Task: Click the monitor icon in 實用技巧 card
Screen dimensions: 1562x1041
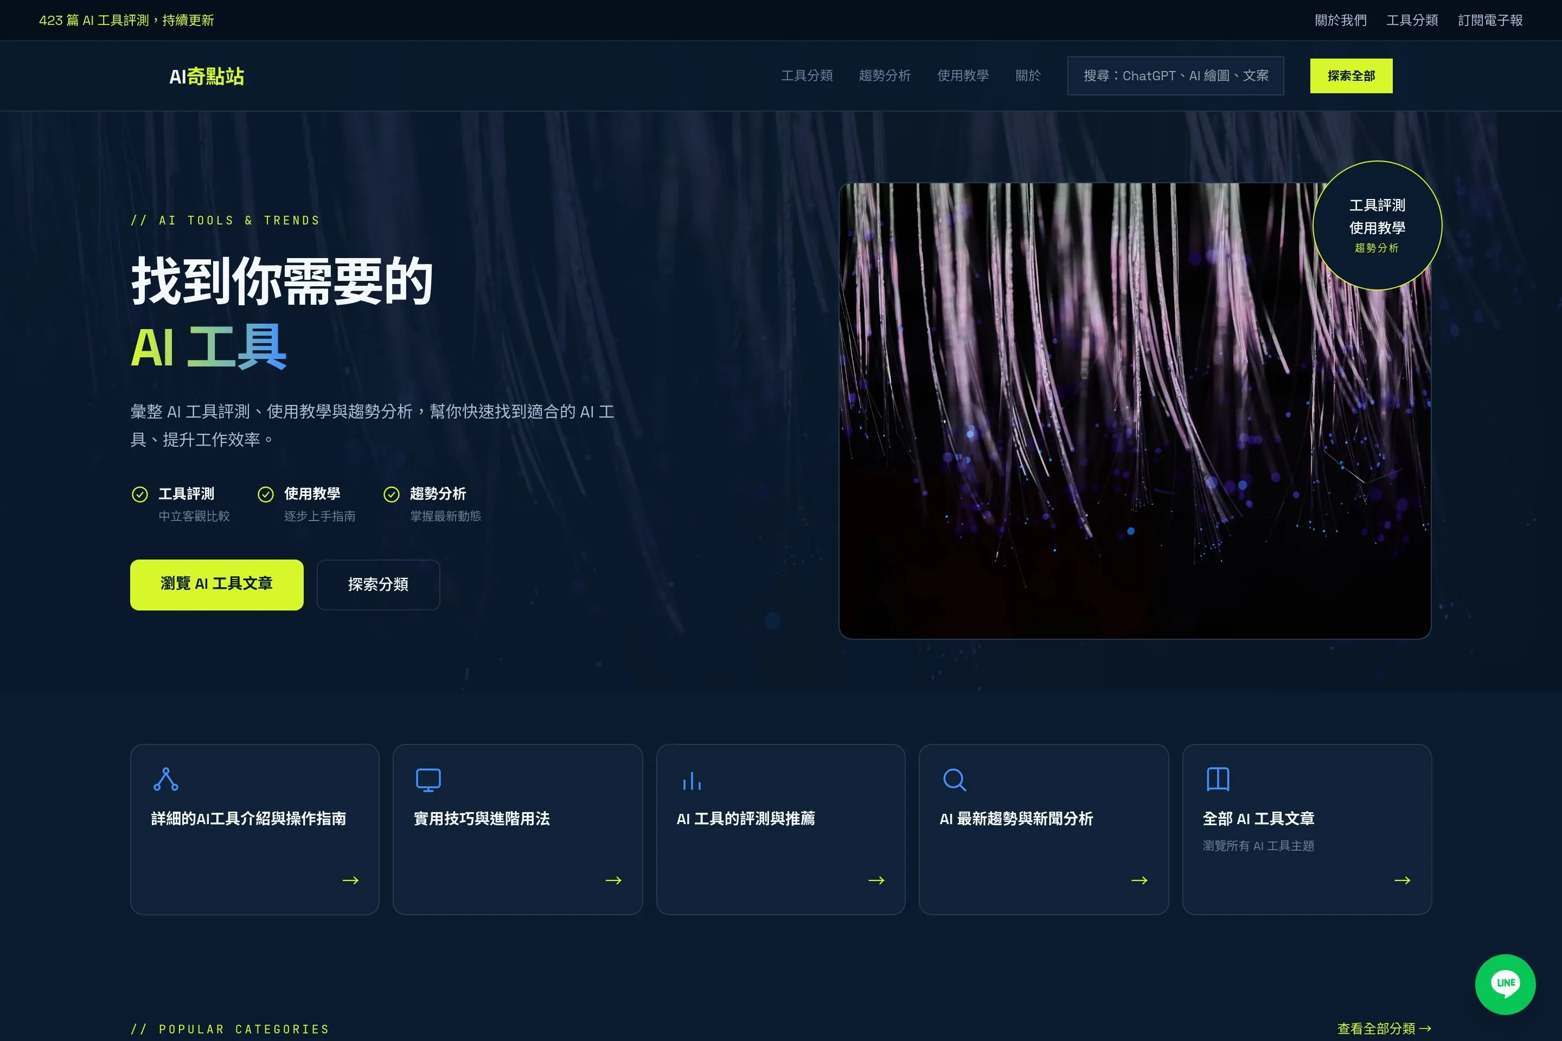Action: pyautogui.click(x=428, y=780)
